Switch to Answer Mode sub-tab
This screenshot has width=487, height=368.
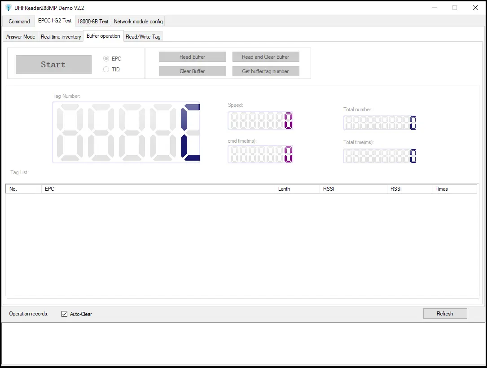tap(21, 37)
